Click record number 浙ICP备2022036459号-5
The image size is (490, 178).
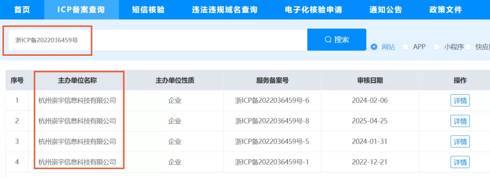pos(272,141)
